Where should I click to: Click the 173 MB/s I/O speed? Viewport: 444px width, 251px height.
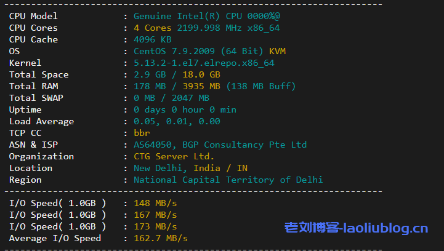point(155,226)
